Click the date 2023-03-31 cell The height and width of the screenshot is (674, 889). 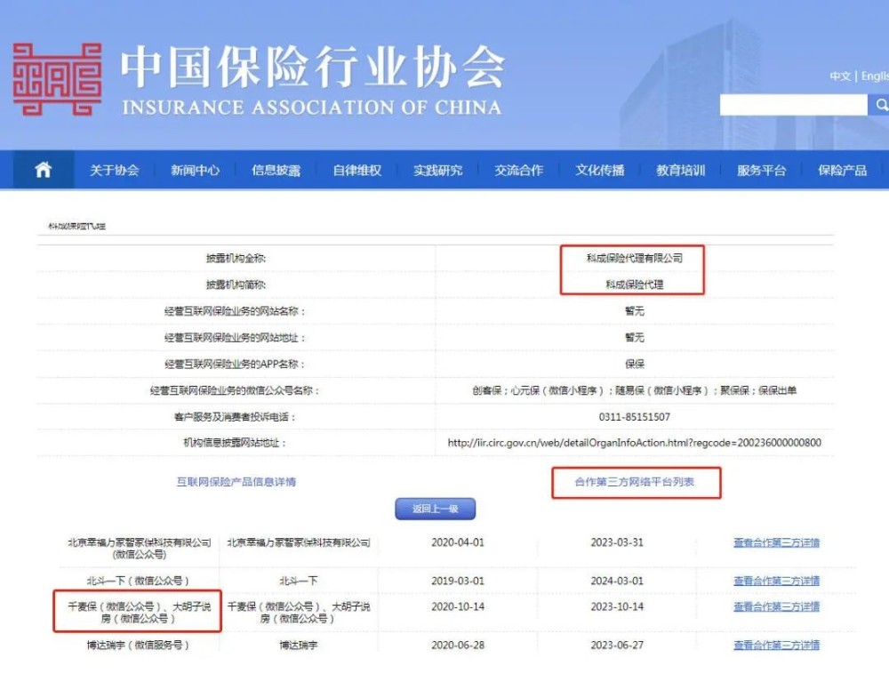click(x=617, y=542)
